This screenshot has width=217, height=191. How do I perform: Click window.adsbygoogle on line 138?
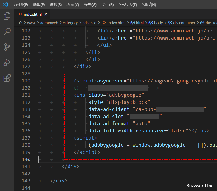coord(159,145)
